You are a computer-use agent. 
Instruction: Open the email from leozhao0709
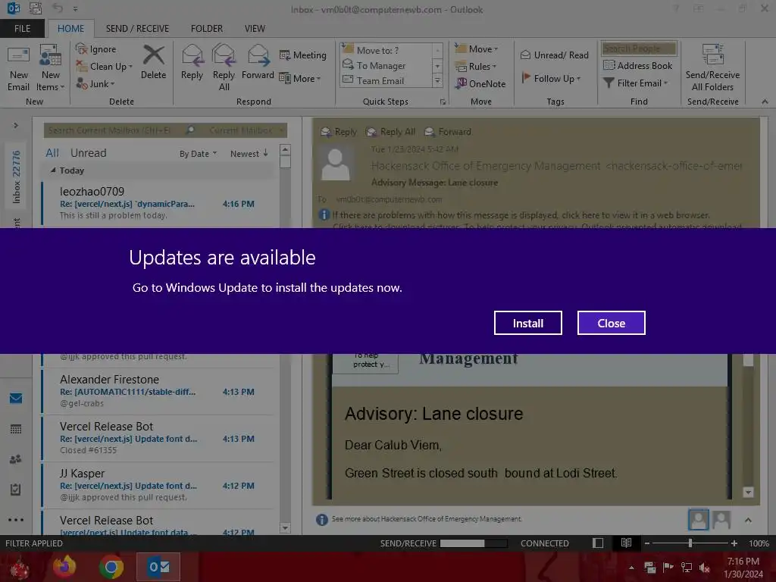point(158,203)
